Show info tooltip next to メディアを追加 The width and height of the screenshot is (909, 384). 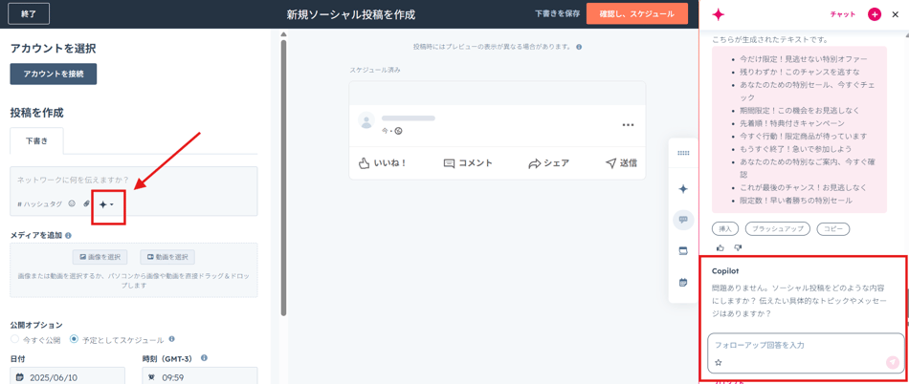(x=68, y=235)
